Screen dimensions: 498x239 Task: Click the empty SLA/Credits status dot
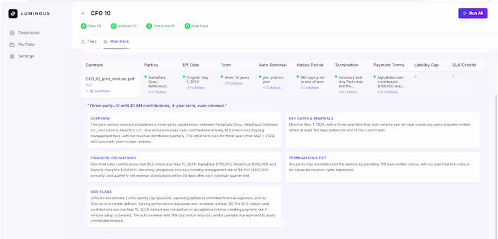tap(454, 77)
